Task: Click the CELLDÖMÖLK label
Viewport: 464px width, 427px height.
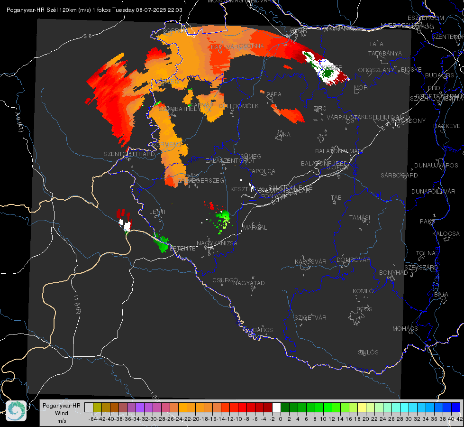Action: click(x=238, y=106)
